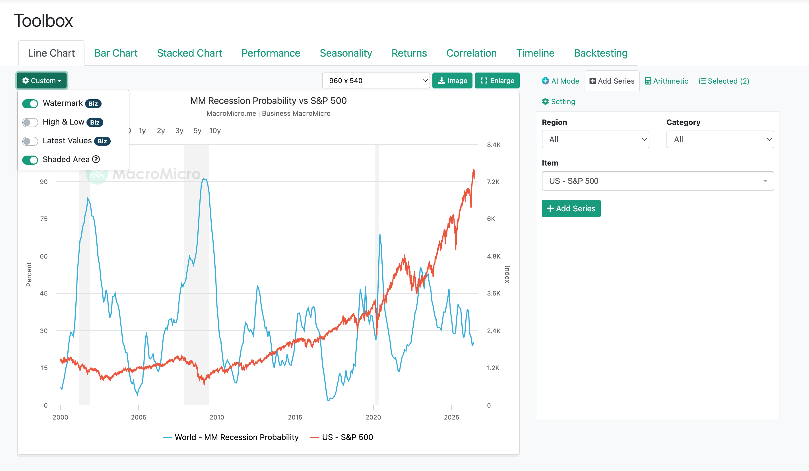Click the Biz badge next to High & Low

(x=95, y=122)
